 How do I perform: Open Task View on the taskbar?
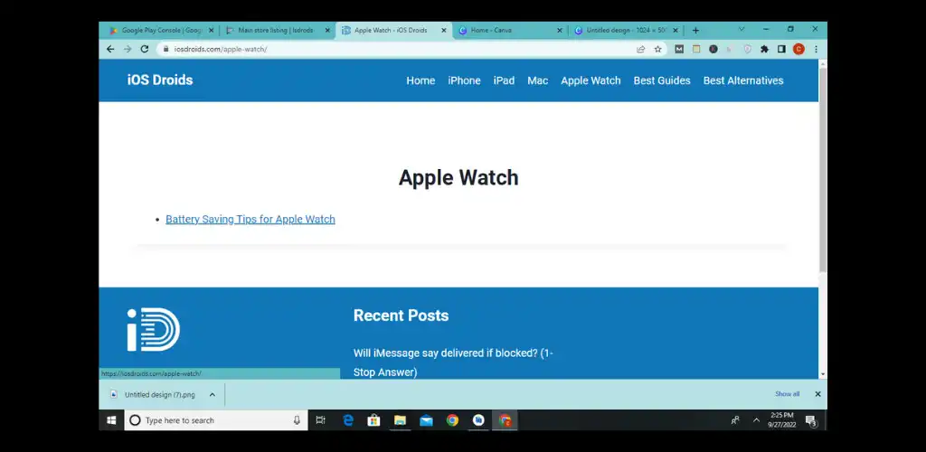pos(320,420)
